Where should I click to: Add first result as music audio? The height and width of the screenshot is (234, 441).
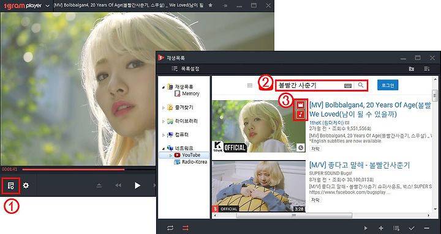301,114
